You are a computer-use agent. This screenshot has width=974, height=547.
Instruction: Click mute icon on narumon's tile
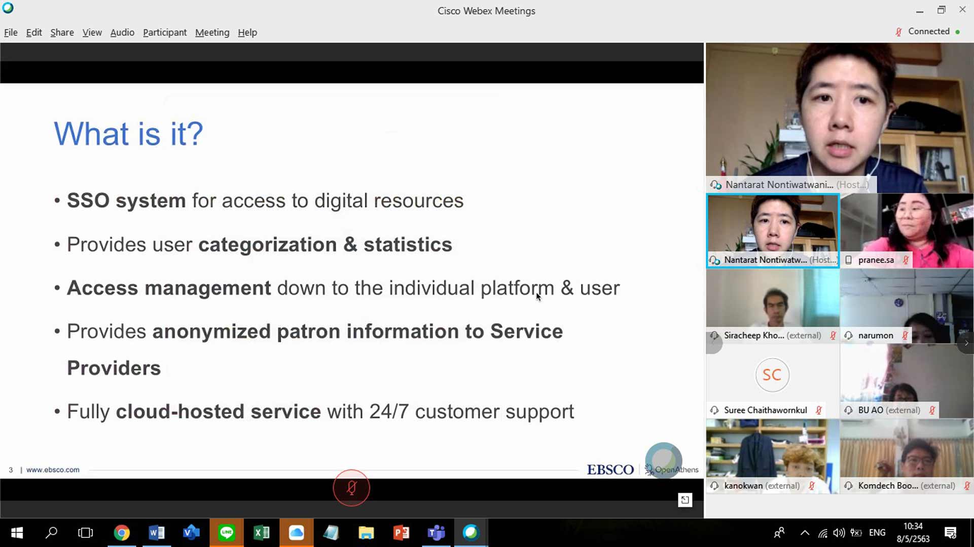click(x=905, y=335)
